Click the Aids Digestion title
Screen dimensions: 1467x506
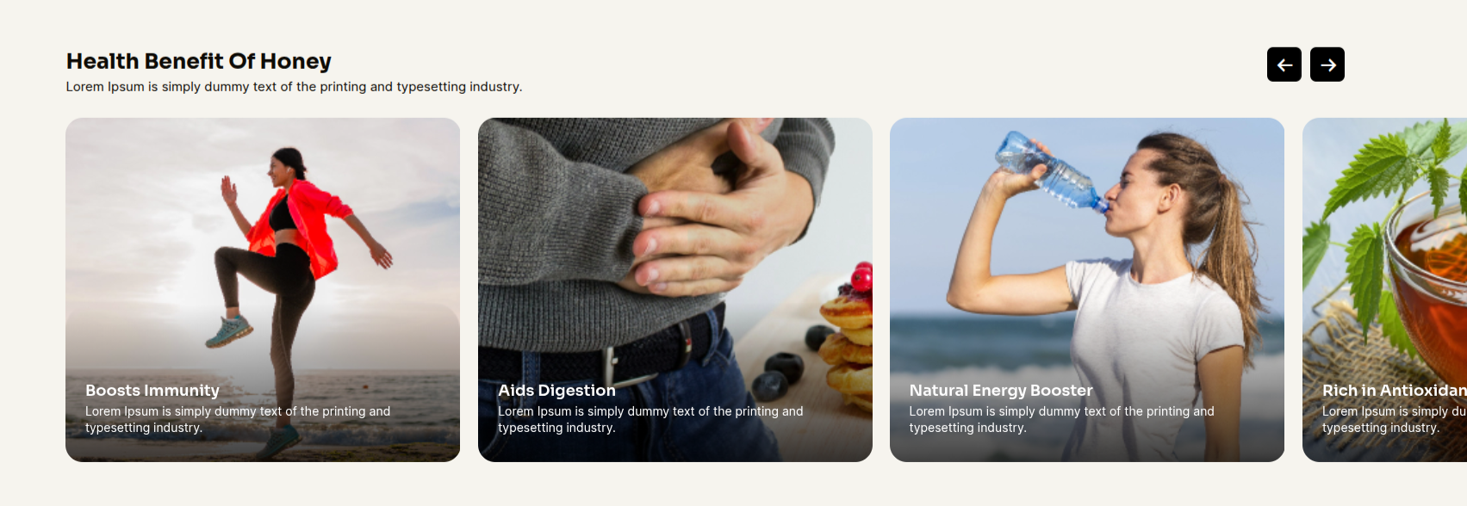coord(556,391)
